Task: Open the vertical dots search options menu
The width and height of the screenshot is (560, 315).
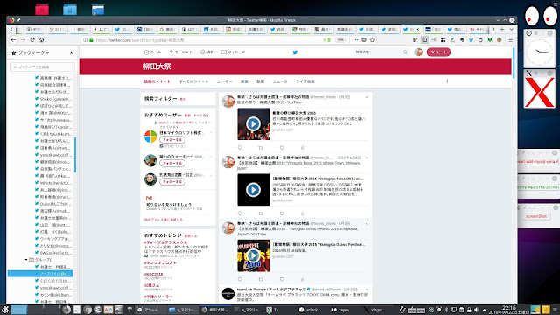Action: pos(447,81)
